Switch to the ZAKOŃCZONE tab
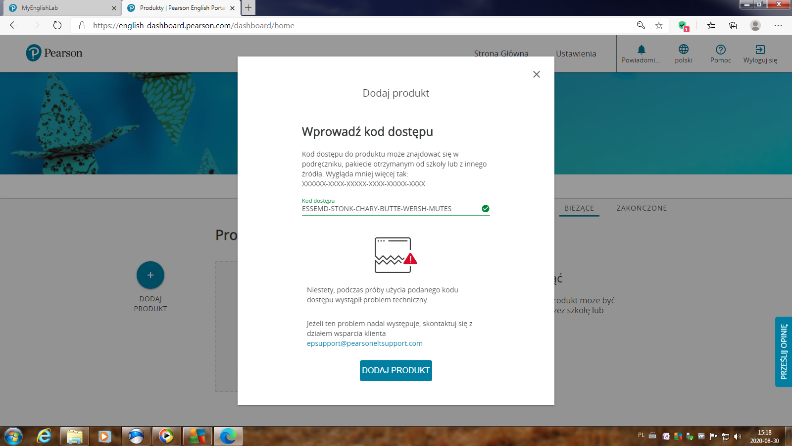Viewport: 792px width, 446px height. point(642,208)
